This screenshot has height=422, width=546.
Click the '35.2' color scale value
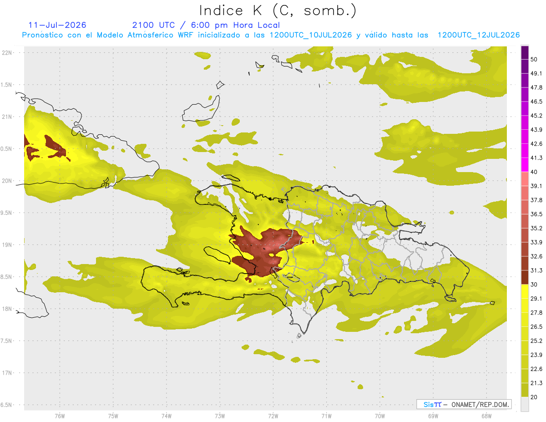tap(536, 228)
